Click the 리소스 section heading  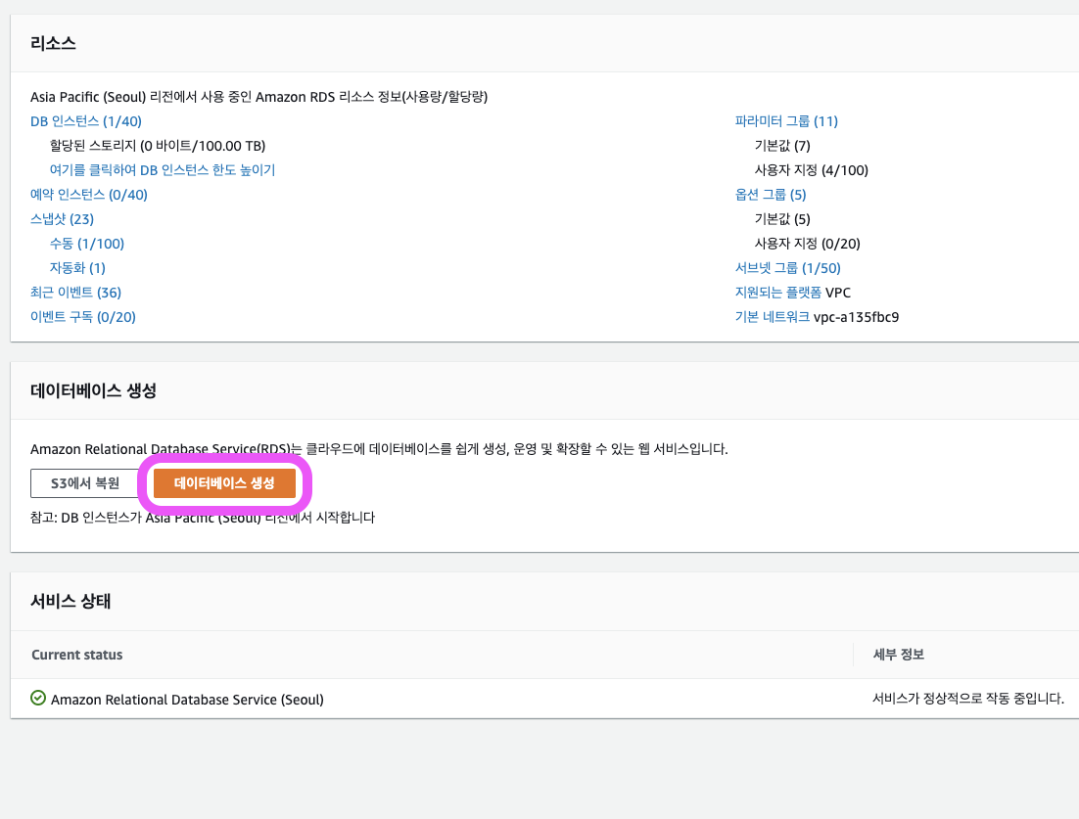(53, 43)
